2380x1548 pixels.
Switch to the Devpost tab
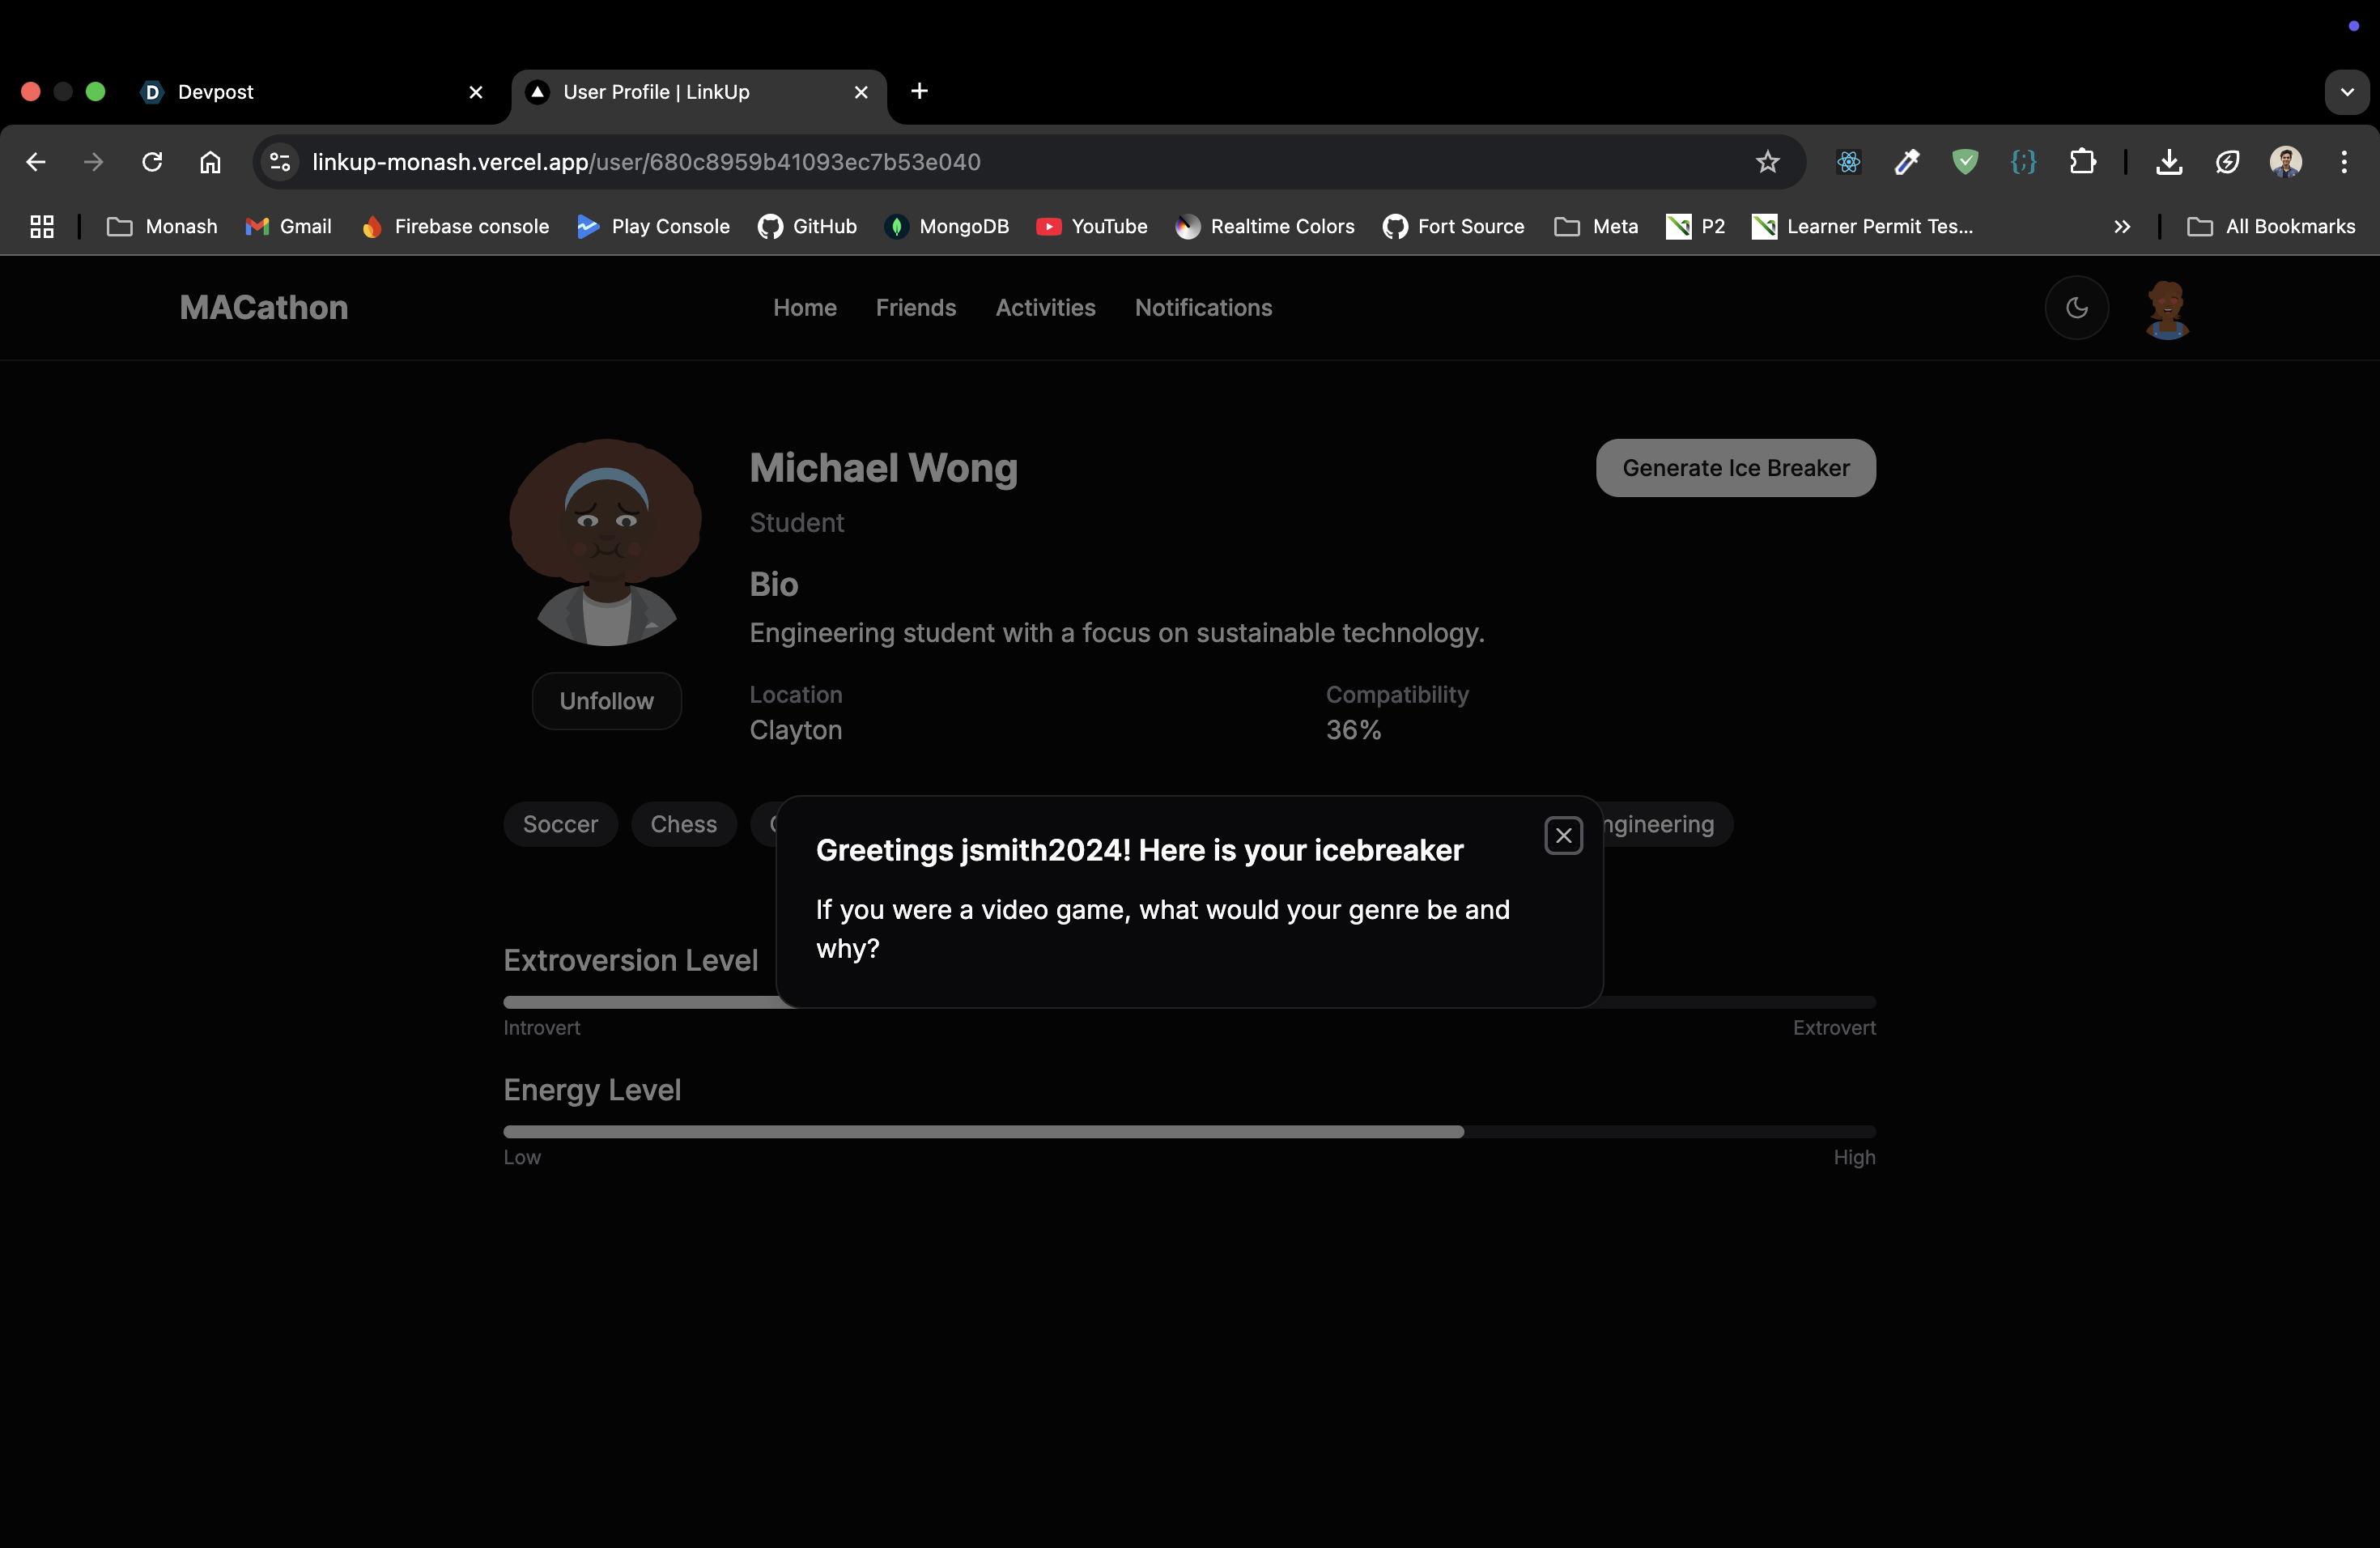click(300, 92)
